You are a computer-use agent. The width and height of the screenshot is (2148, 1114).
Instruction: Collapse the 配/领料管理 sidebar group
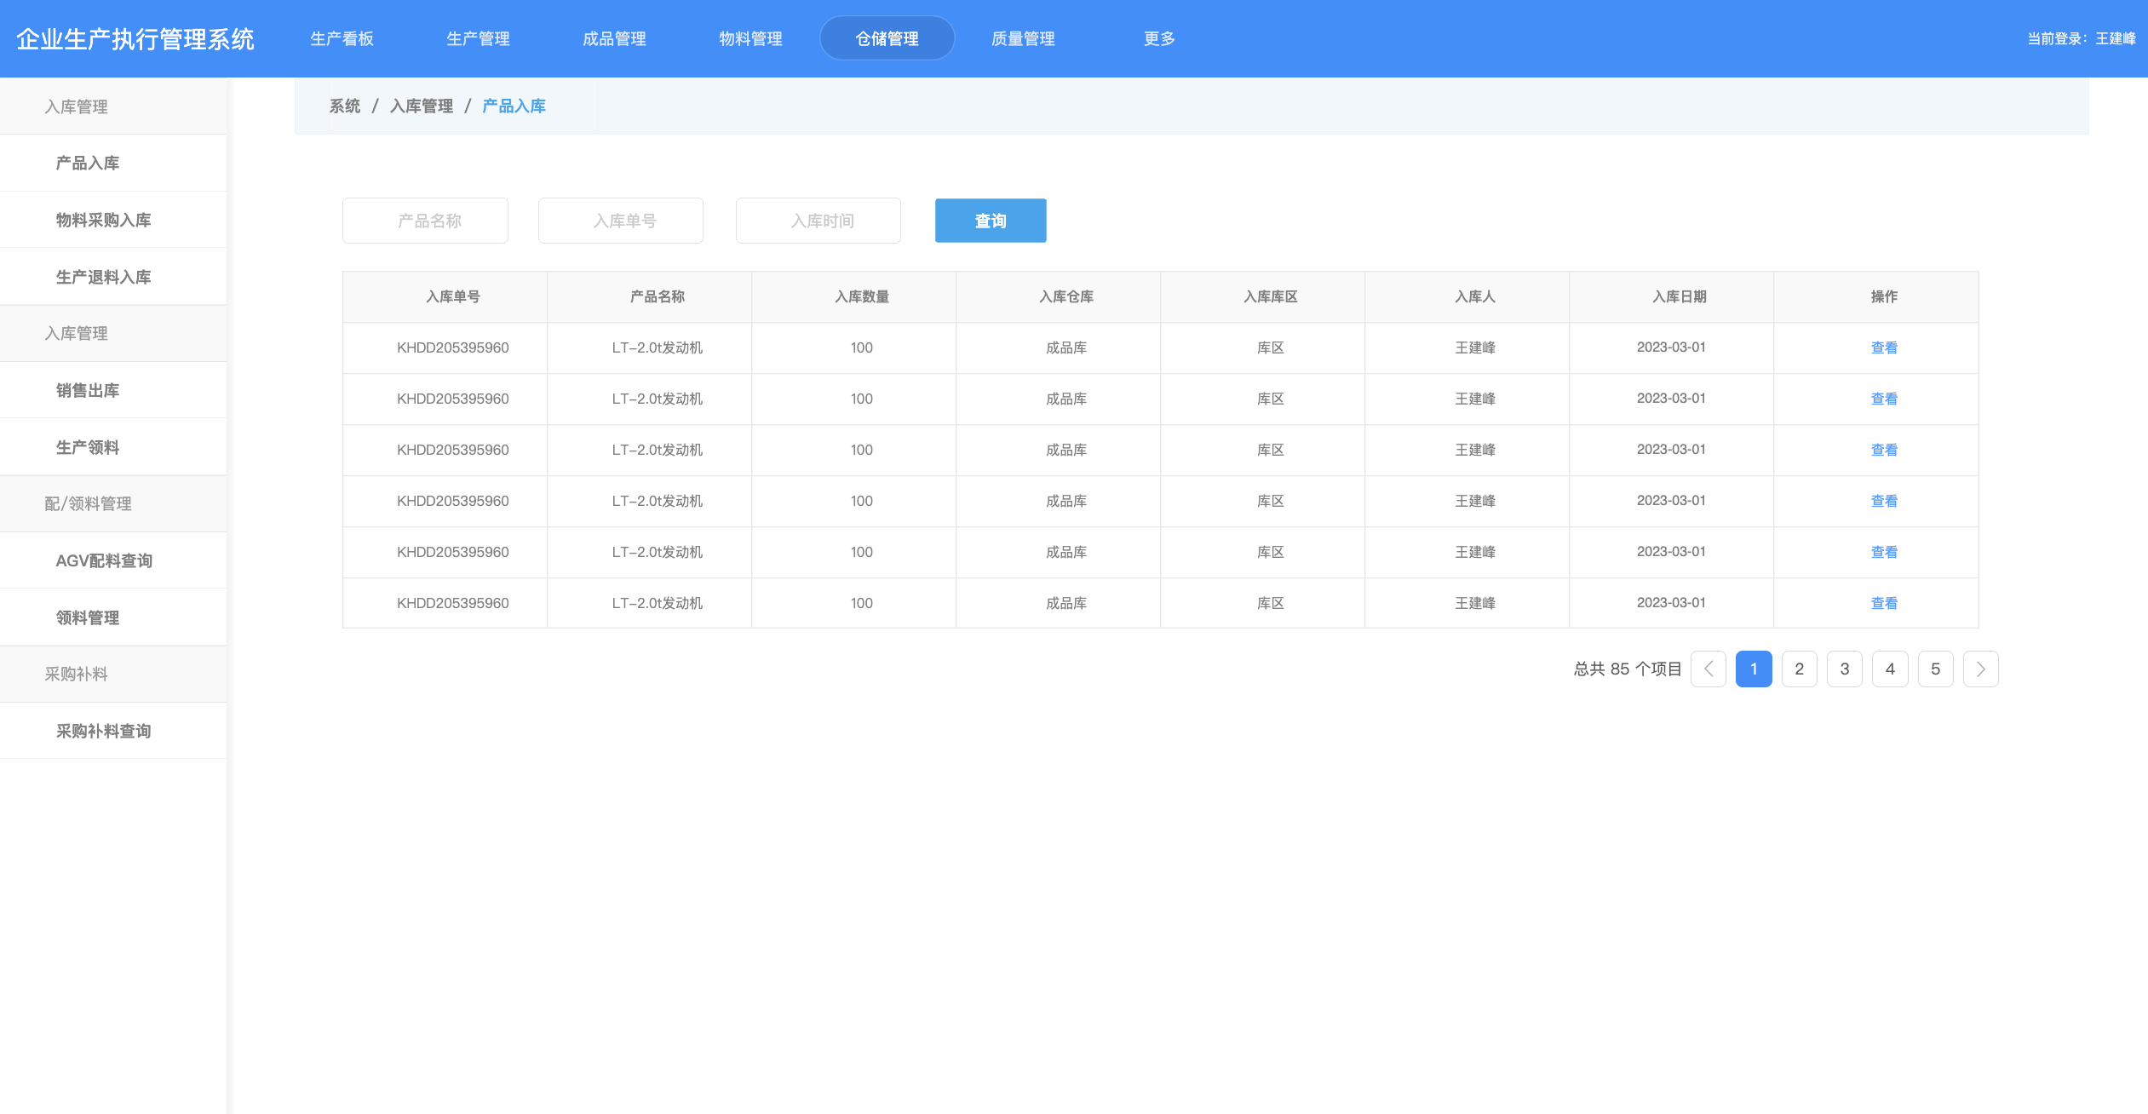(88, 503)
